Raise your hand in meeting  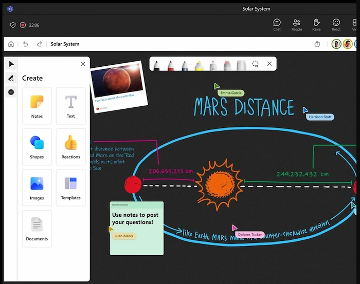[x=316, y=25]
